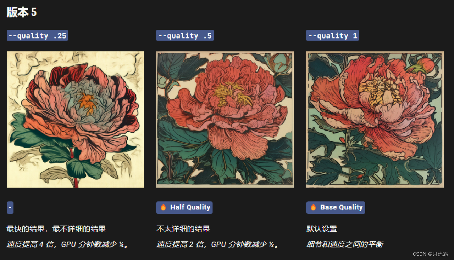Click the text 不太详细的结果
The height and width of the screenshot is (260, 454).
tap(183, 229)
